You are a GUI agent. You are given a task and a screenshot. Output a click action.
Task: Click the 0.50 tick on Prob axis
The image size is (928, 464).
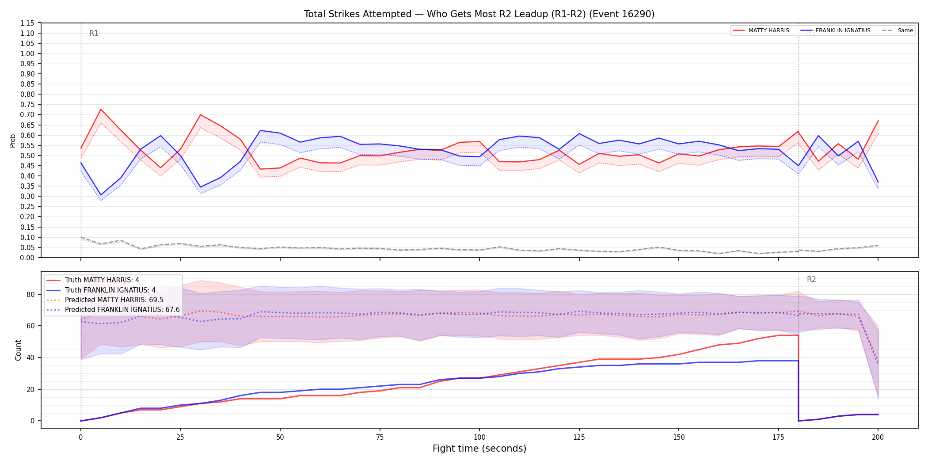pos(27,156)
